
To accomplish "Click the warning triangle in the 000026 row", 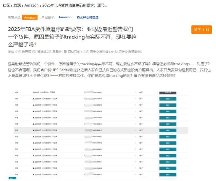I will (34, 168).
